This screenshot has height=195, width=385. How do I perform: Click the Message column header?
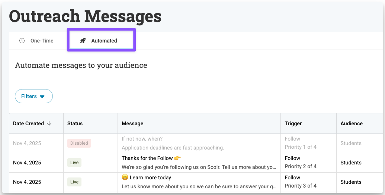click(x=132, y=123)
